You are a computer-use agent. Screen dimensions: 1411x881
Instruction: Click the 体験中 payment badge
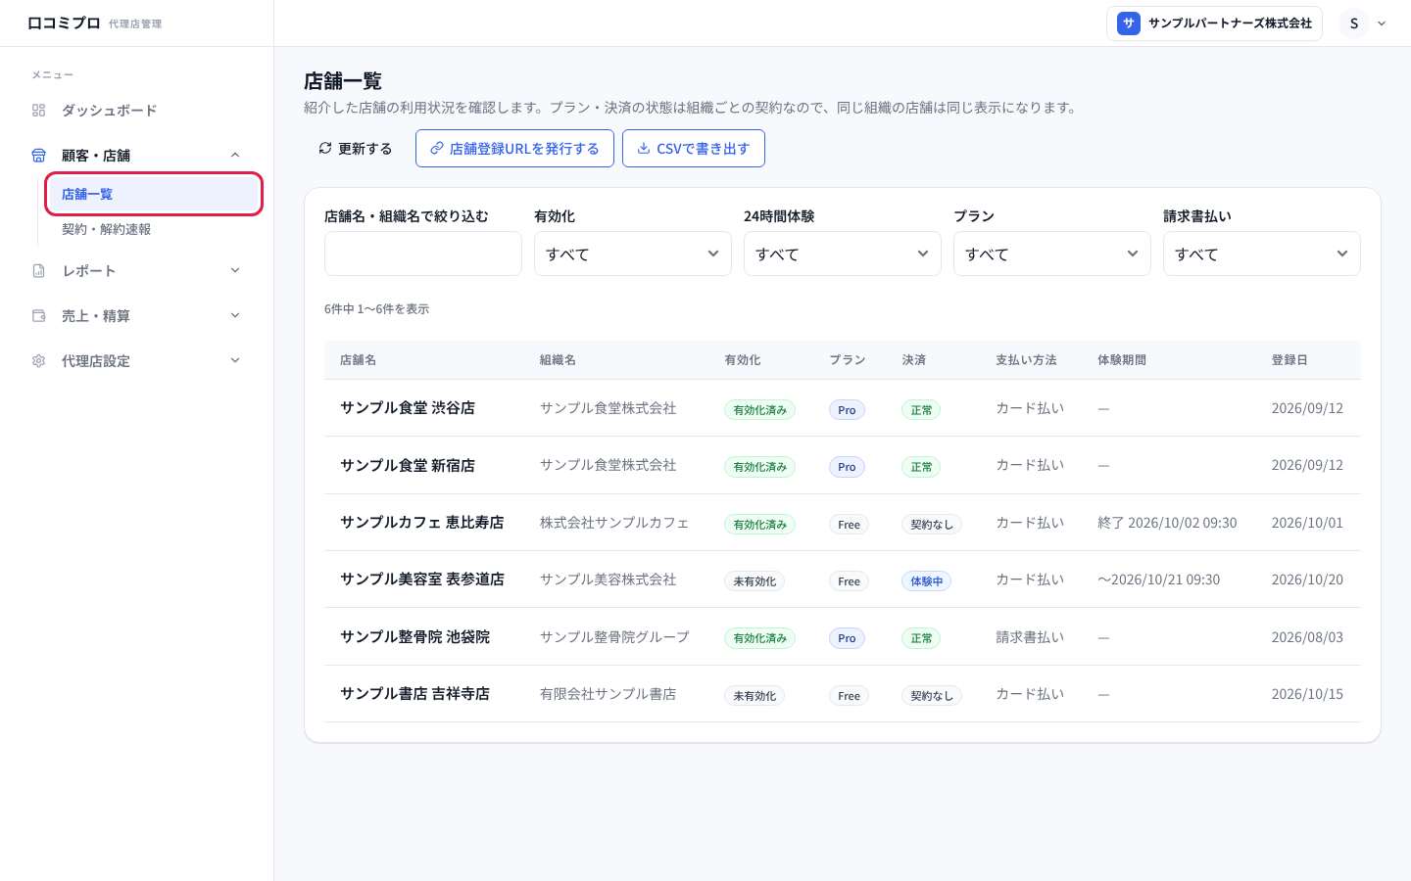tap(926, 581)
